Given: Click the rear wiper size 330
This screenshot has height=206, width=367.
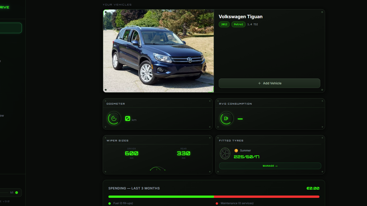Looking at the screenshot, I should point(183,153).
